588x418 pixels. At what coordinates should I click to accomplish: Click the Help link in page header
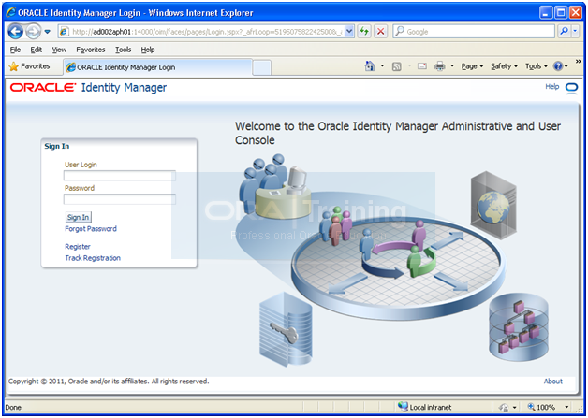(552, 87)
